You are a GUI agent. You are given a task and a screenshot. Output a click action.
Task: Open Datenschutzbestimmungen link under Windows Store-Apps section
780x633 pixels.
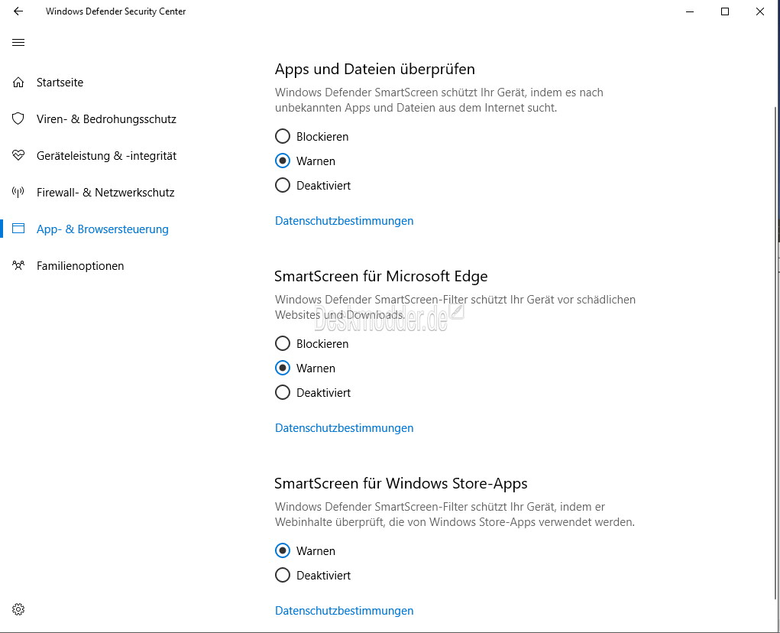345,610
